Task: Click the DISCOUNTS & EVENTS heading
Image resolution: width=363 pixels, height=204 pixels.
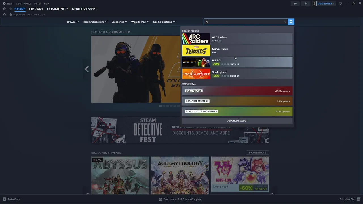Action: [x=106, y=153]
